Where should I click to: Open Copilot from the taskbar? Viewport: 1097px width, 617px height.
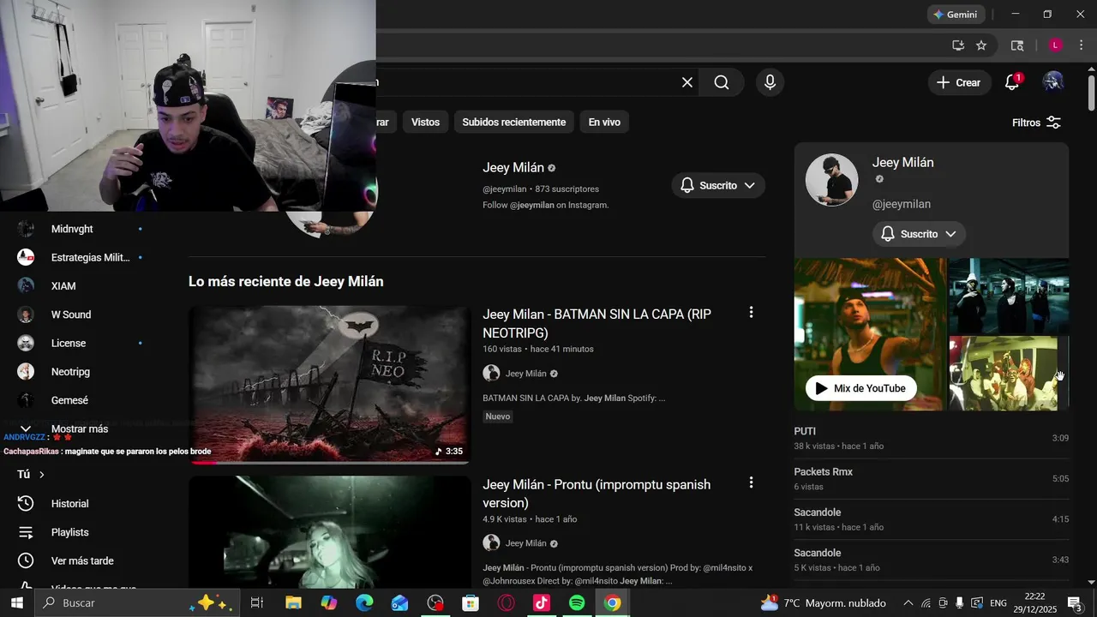pyautogui.click(x=329, y=603)
